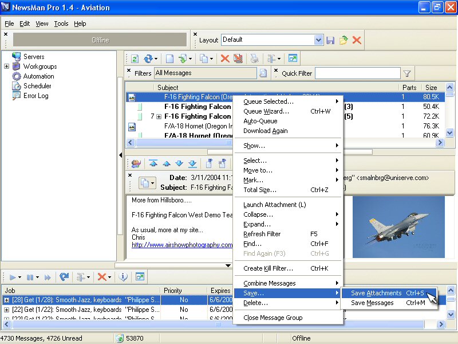Viewport: 458px width, 344px height.
Task: Click the detach job-queue window icon
Action: click(x=140, y=276)
